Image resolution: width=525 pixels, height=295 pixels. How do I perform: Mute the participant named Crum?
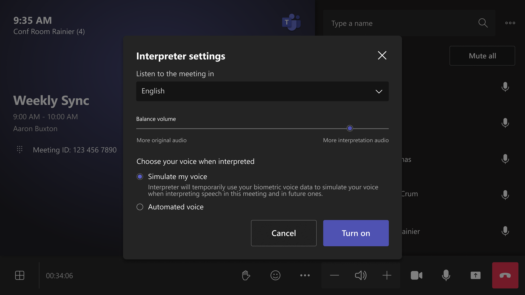505,195
